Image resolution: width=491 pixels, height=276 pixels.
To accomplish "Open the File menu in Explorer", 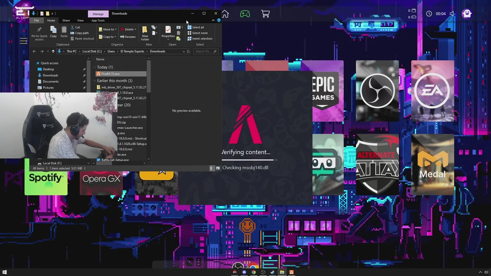I will click(x=36, y=20).
